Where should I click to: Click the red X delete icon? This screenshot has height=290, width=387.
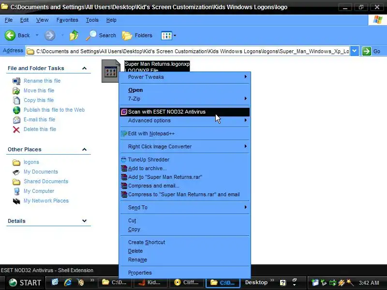[16, 130]
